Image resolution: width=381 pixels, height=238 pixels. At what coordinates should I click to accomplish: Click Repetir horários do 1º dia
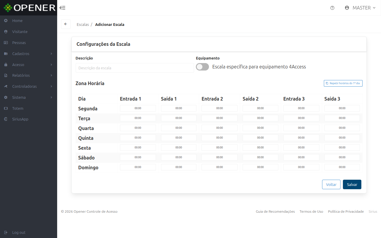pyautogui.click(x=343, y=83)
